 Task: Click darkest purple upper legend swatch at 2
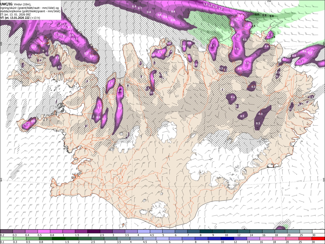(94, 231)
